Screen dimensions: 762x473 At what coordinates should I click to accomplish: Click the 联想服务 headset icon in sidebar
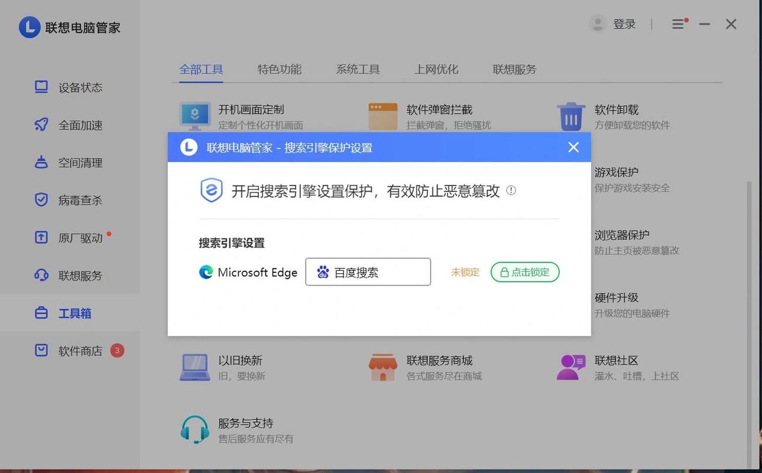41,276
